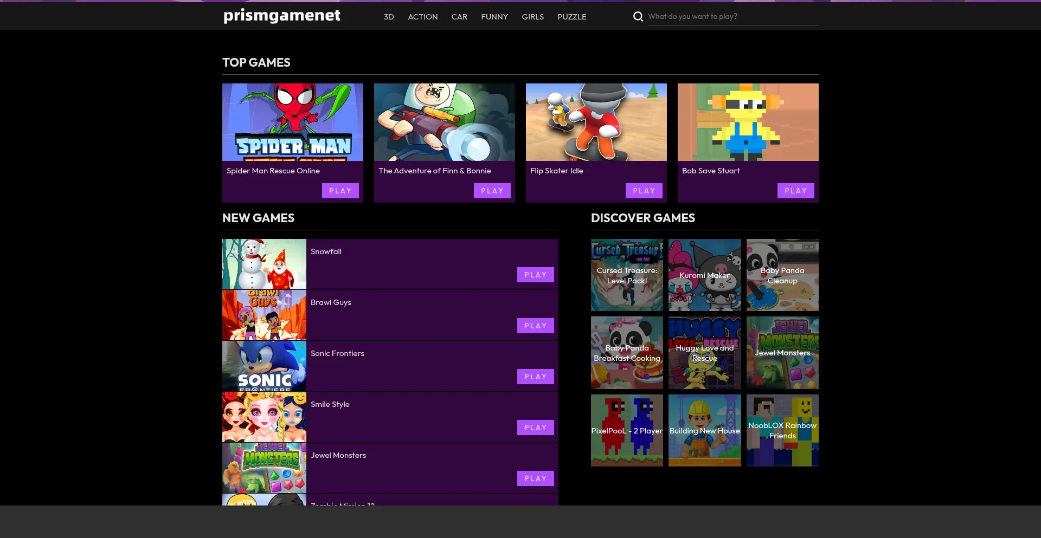Image resolution: width=1041 pixels, height=538 pixels.
Task: Focus the 'What do you want to play?' search field
Action: pyautogui.click(x=733, y=17)
